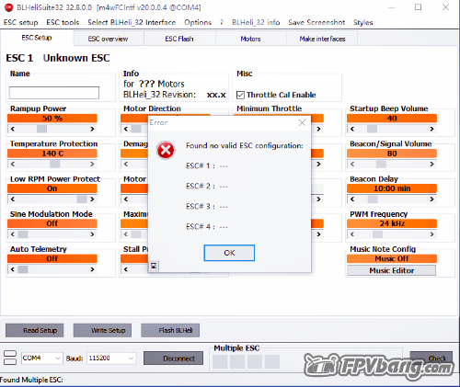Click Startup Beep Volume slider thumb
This screenshot has width=460, height=387.
(372, 129)
